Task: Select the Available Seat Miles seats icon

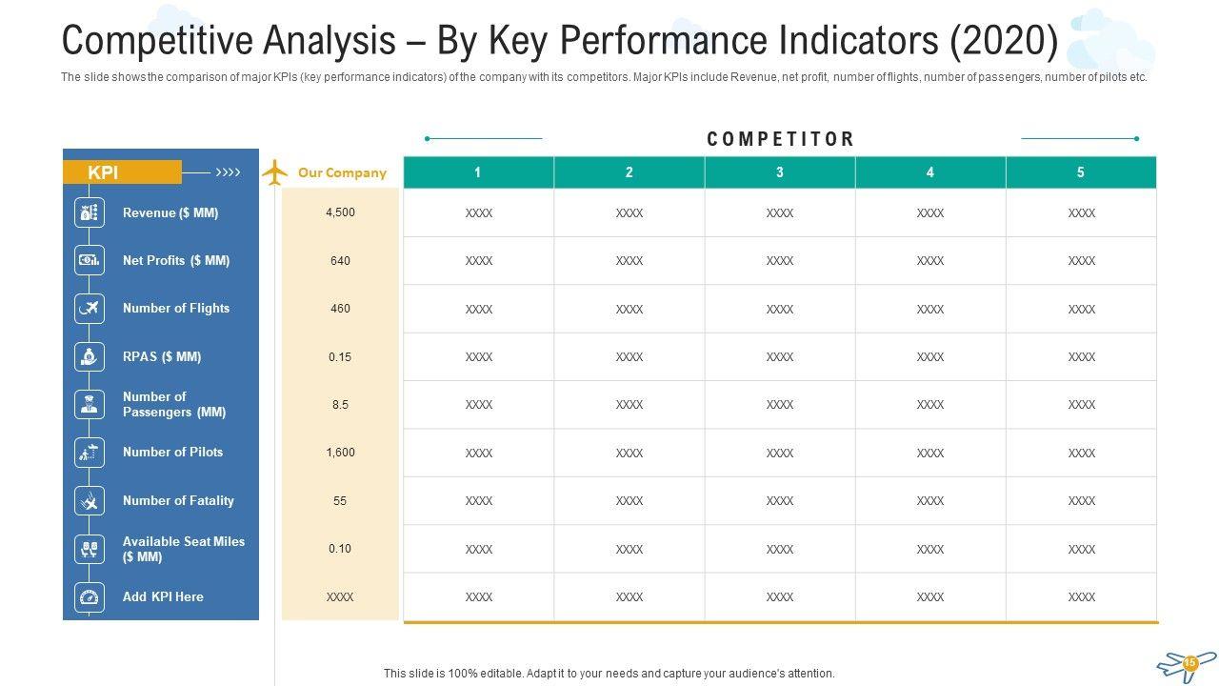Action: 90,549
